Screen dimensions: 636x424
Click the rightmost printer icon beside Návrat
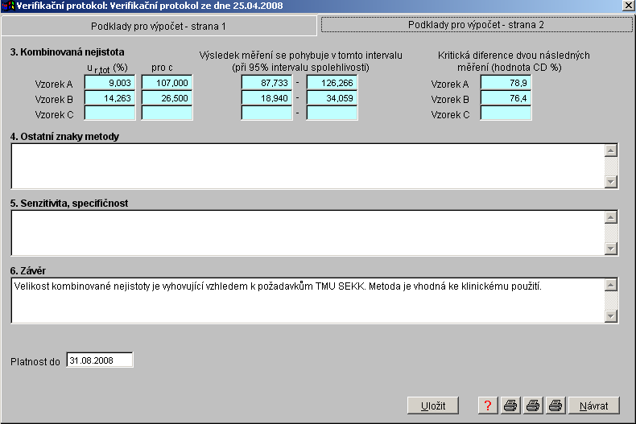click(x=555, y=405)
